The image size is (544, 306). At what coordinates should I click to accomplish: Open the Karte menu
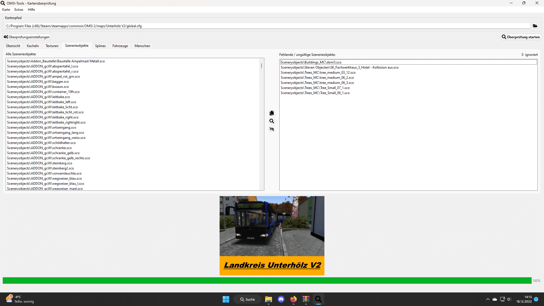6,9
